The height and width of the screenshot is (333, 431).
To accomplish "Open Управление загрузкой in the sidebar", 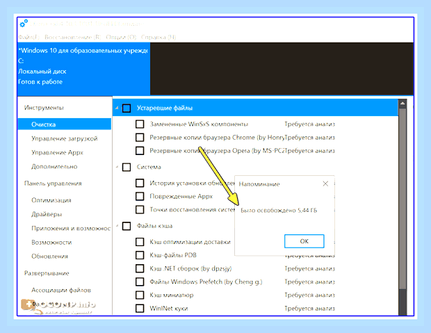I will tap(65, 138).
